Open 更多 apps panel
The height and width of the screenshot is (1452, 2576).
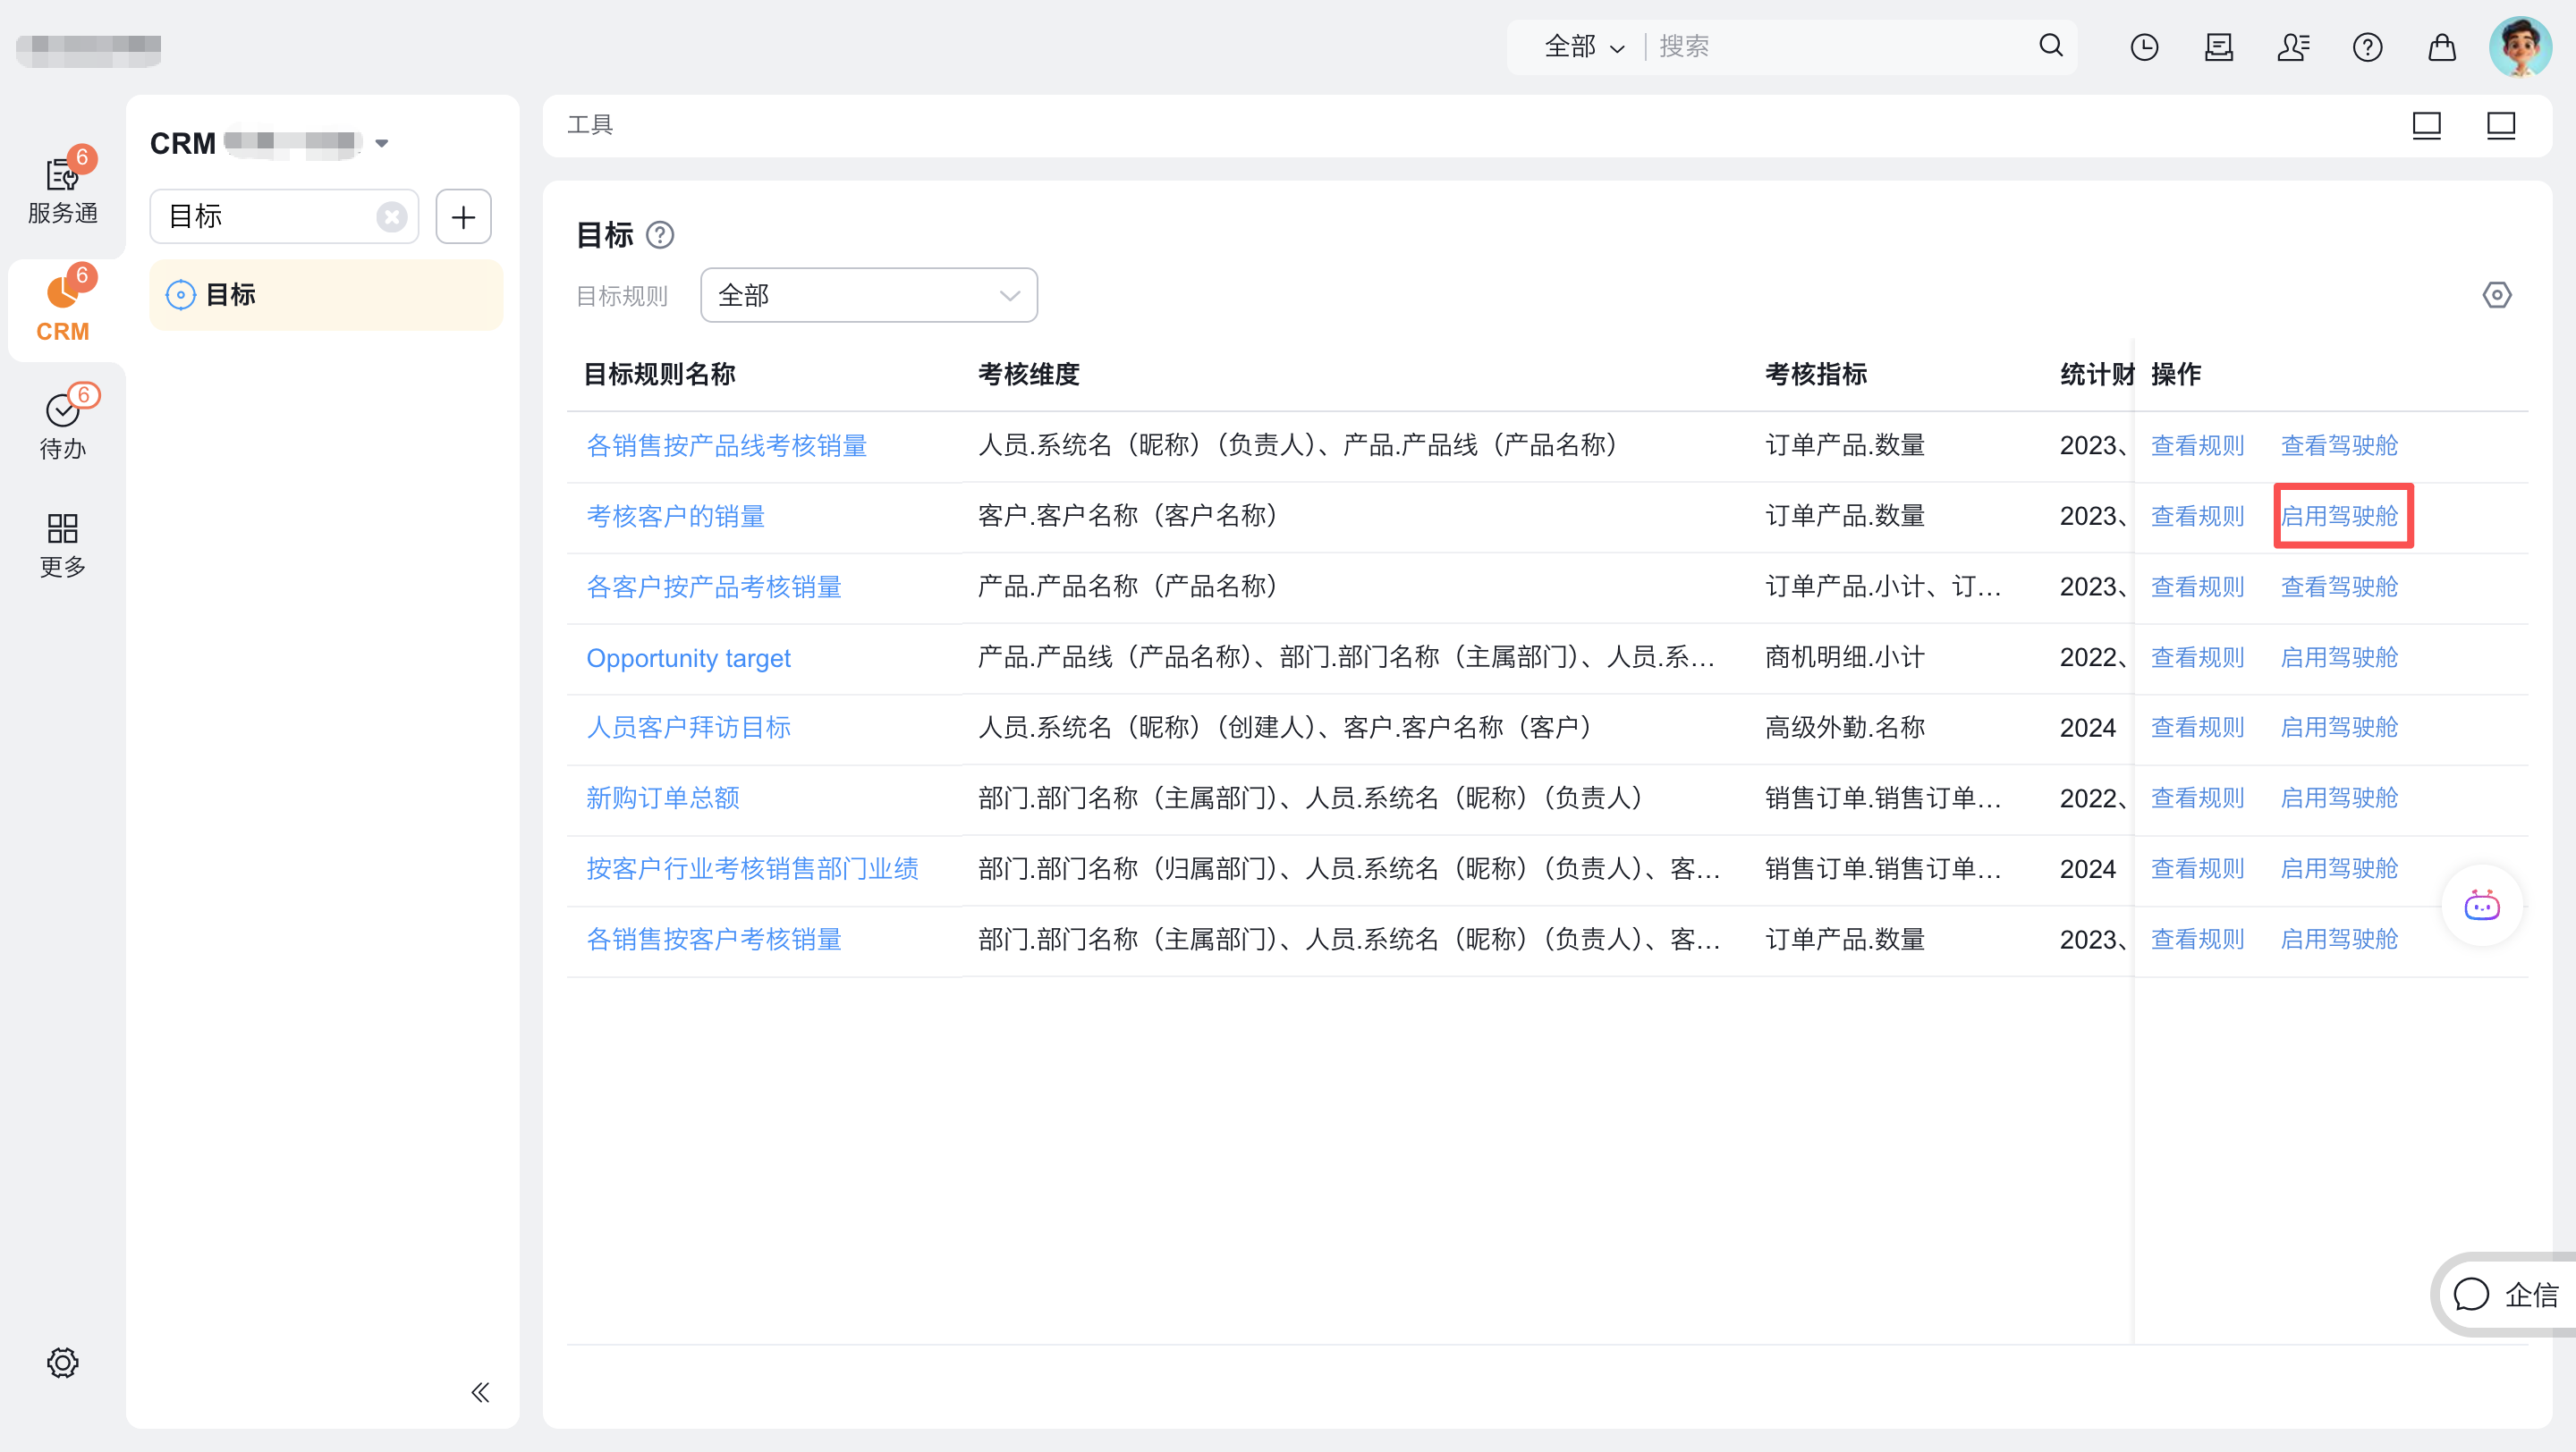point(62,544)
